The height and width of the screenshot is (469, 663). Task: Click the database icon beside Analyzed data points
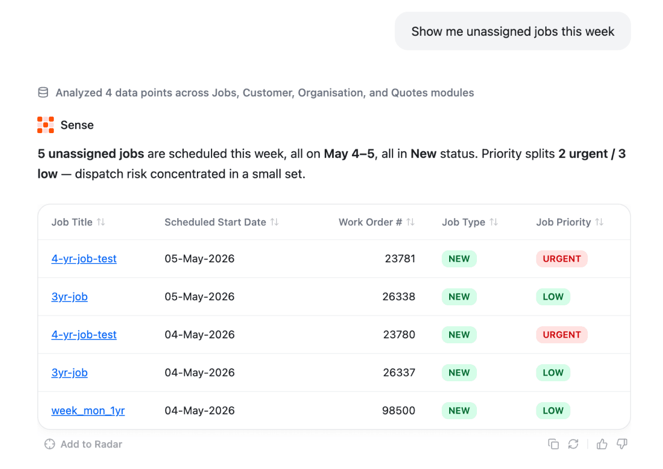coord(43,92)
